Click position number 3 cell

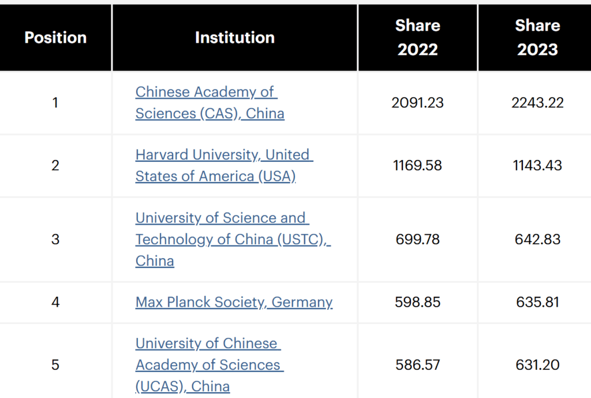55,239
